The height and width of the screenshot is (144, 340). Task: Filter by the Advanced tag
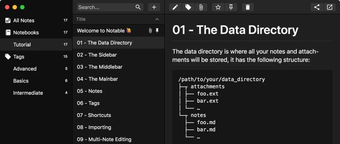coord(36,69)
